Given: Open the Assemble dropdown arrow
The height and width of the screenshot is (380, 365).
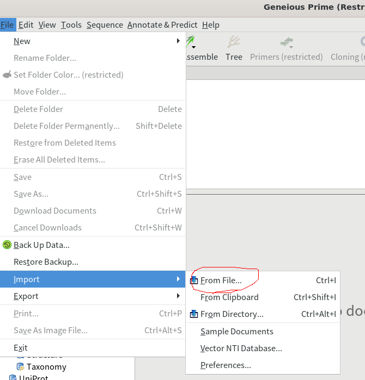Looking at the screenshot, I should coord(193,47).
